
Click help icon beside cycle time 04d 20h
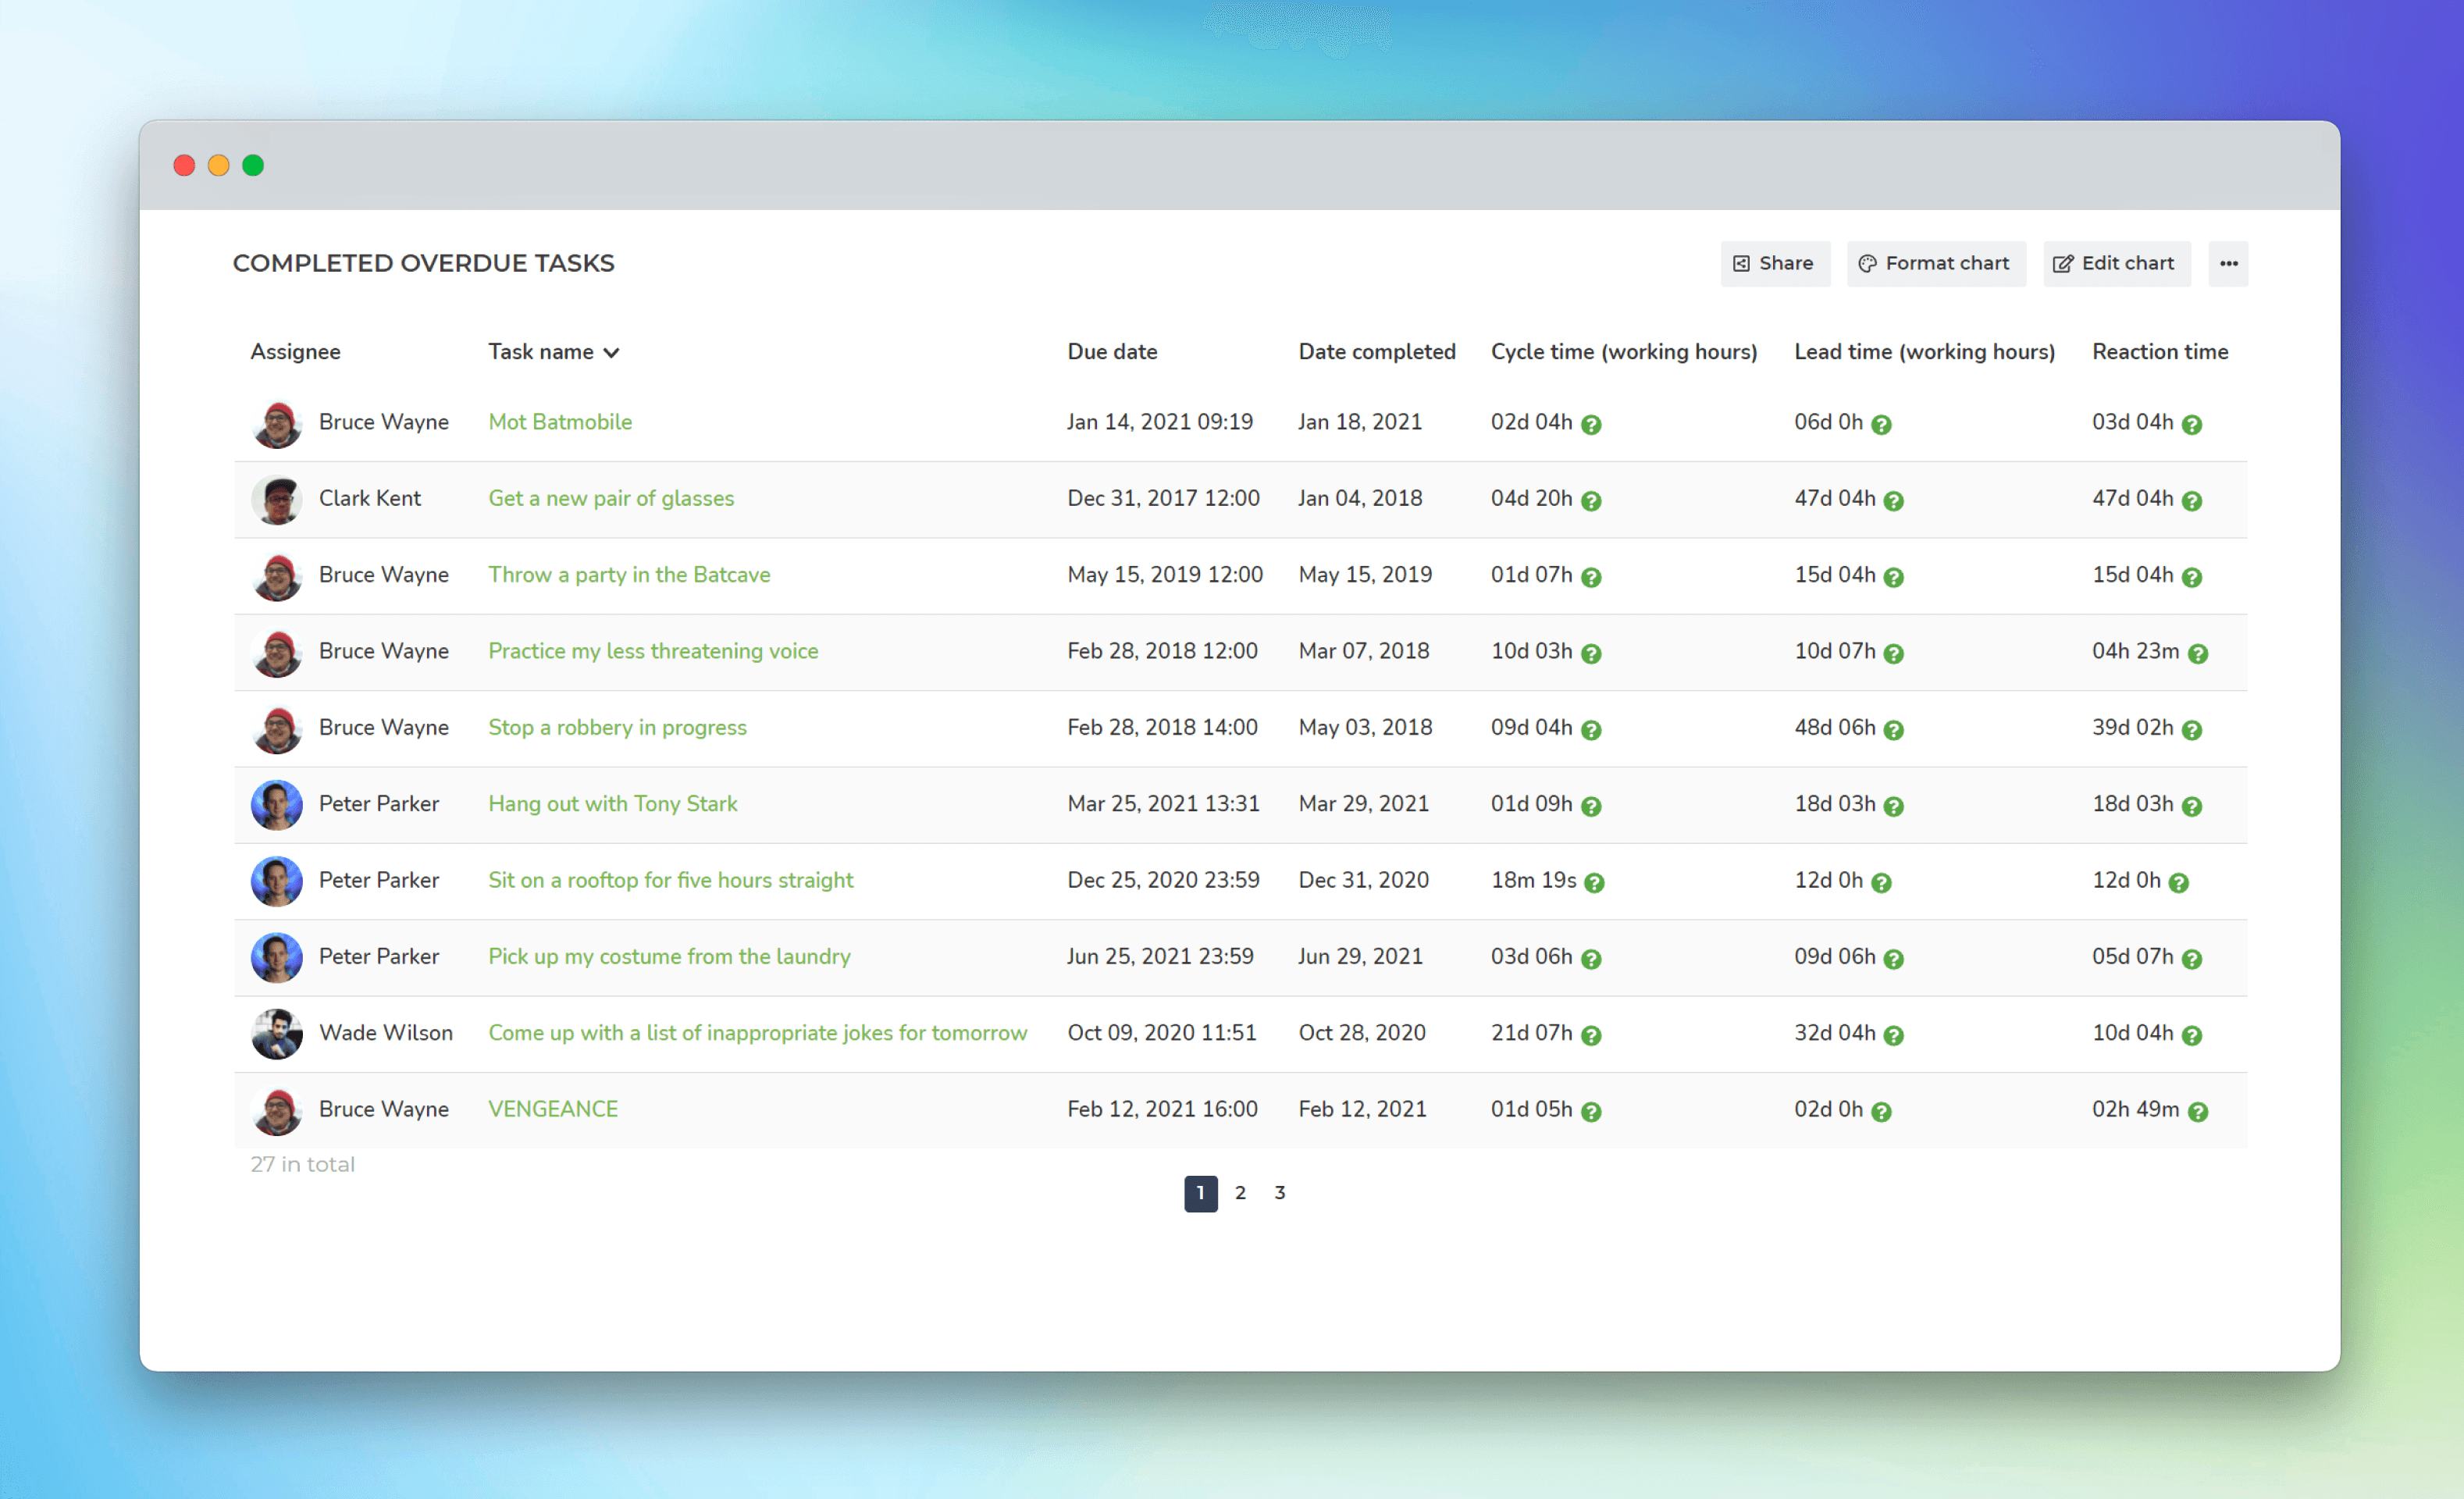click(1591, 501)
